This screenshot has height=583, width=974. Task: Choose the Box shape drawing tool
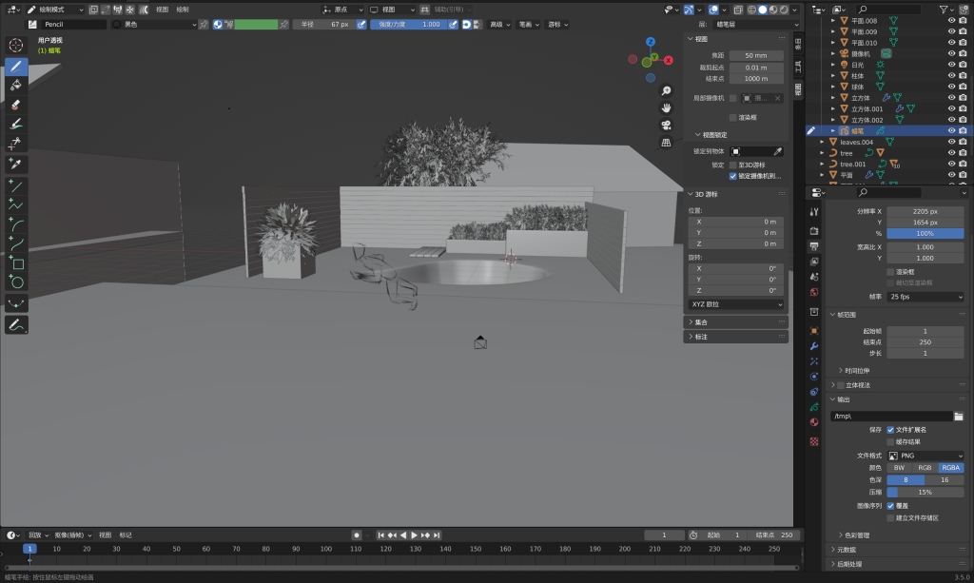tap(16, 263)
